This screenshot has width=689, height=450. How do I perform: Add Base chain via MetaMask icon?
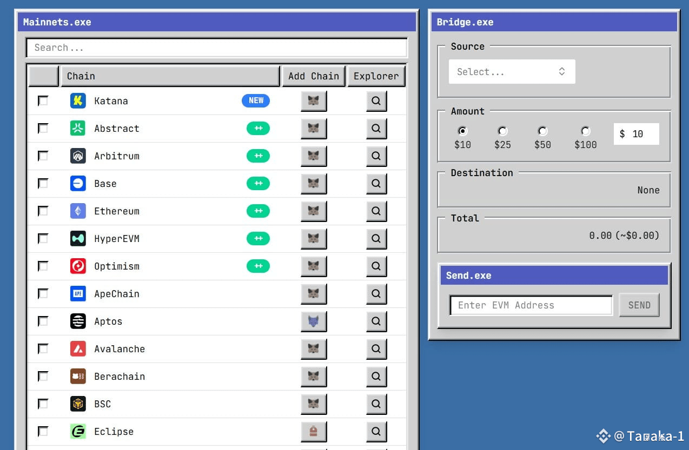[314, 184]
